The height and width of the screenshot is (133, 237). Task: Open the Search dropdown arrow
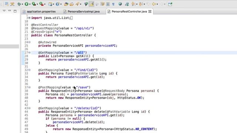tap(81, 4)
